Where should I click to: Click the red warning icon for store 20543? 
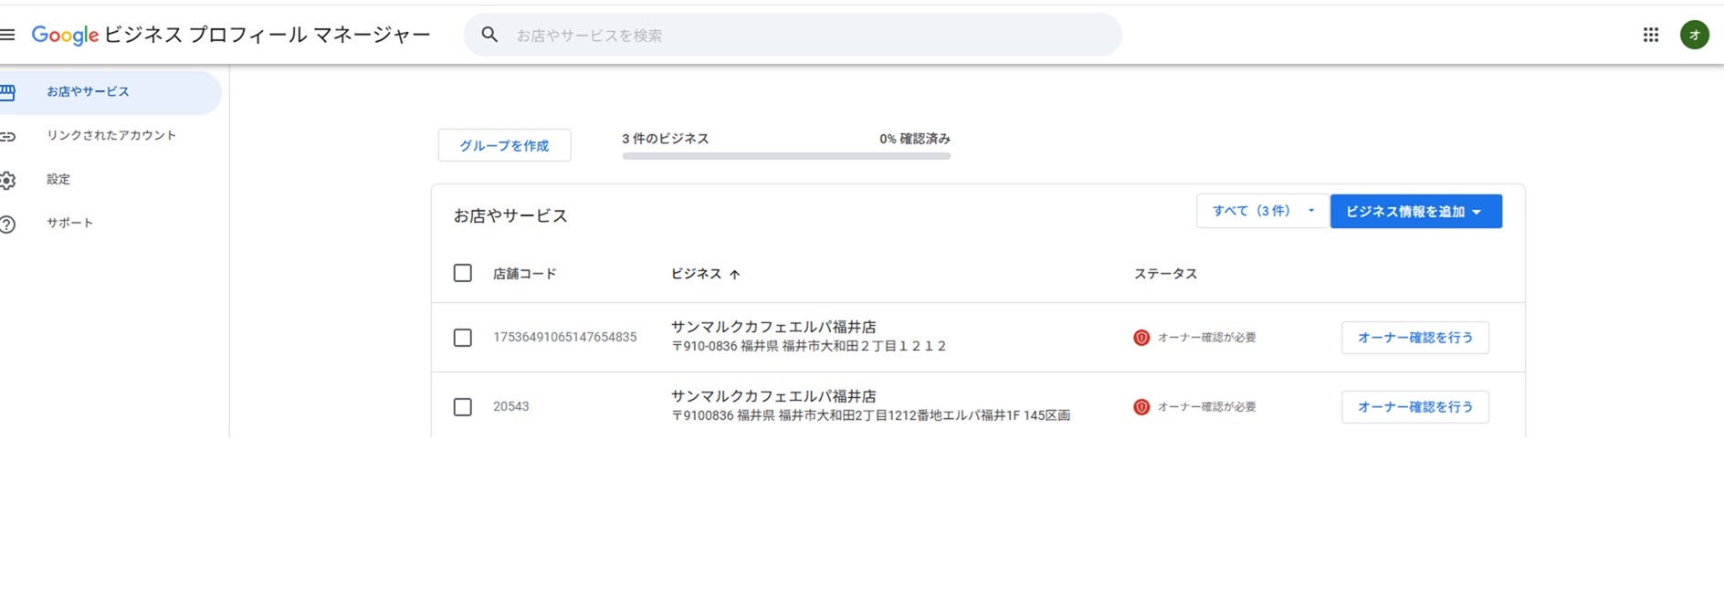pos(1141,407)
